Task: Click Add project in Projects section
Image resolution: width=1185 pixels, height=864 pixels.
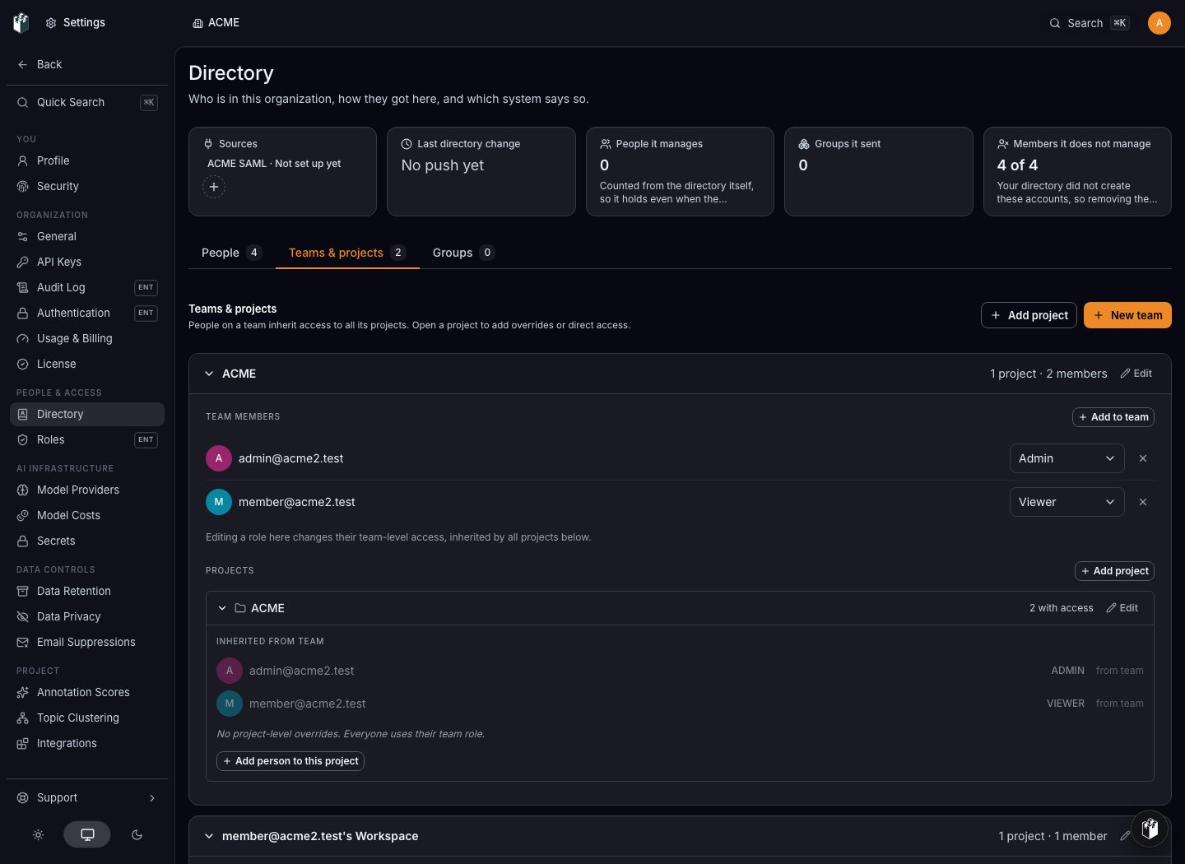Action: click(1114, 571)
